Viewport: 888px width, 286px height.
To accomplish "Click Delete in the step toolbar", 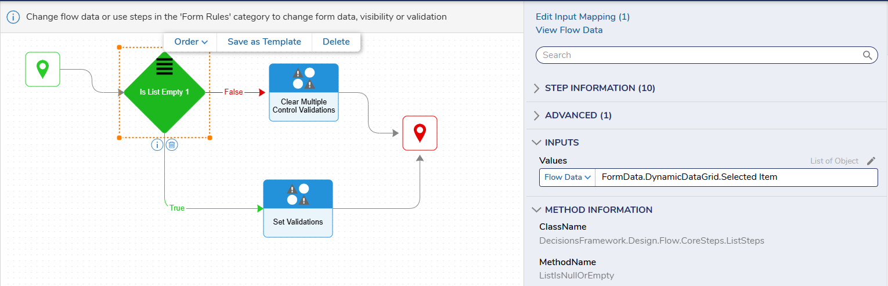I will pyautogui.click(x=336, y=42).
